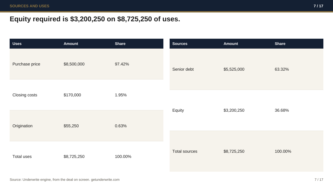Select the Sources column header
The width and height of the screenshot is (333, 187).
(180, 44)
